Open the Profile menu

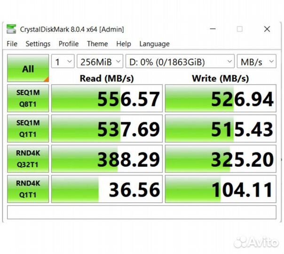click(x=69, y=44)
